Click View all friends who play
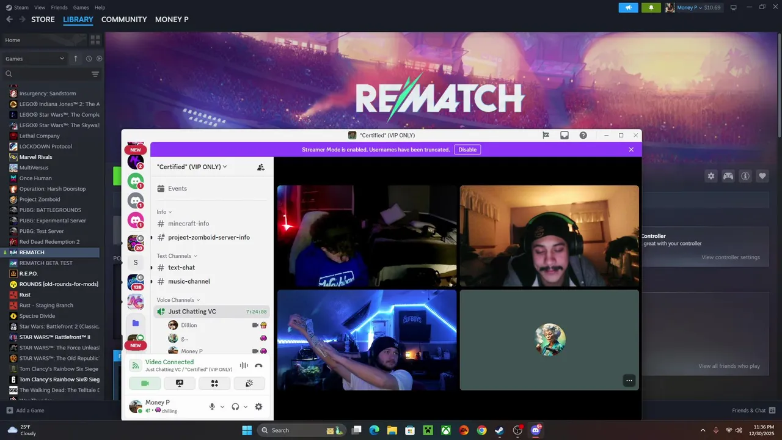 [x=729, y=366]
